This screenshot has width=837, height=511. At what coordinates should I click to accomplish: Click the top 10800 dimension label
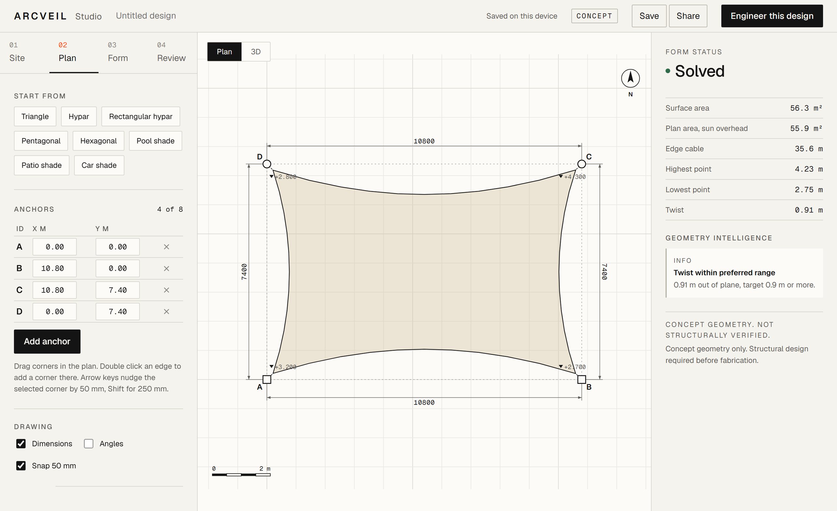(424, 141)
